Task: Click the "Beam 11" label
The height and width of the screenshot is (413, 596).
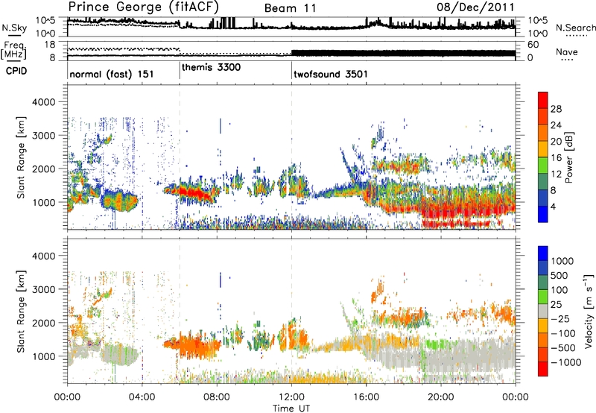Action: click(290, 8)
